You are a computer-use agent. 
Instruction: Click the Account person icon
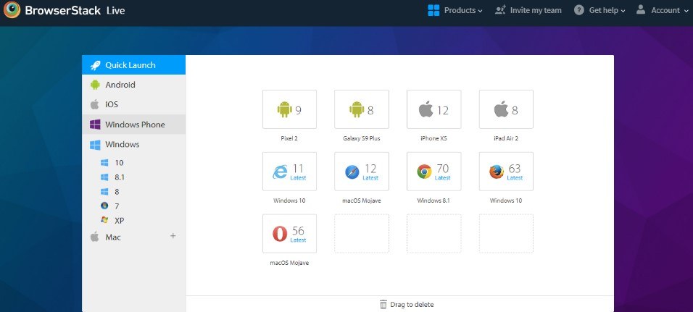click(641, 9)
